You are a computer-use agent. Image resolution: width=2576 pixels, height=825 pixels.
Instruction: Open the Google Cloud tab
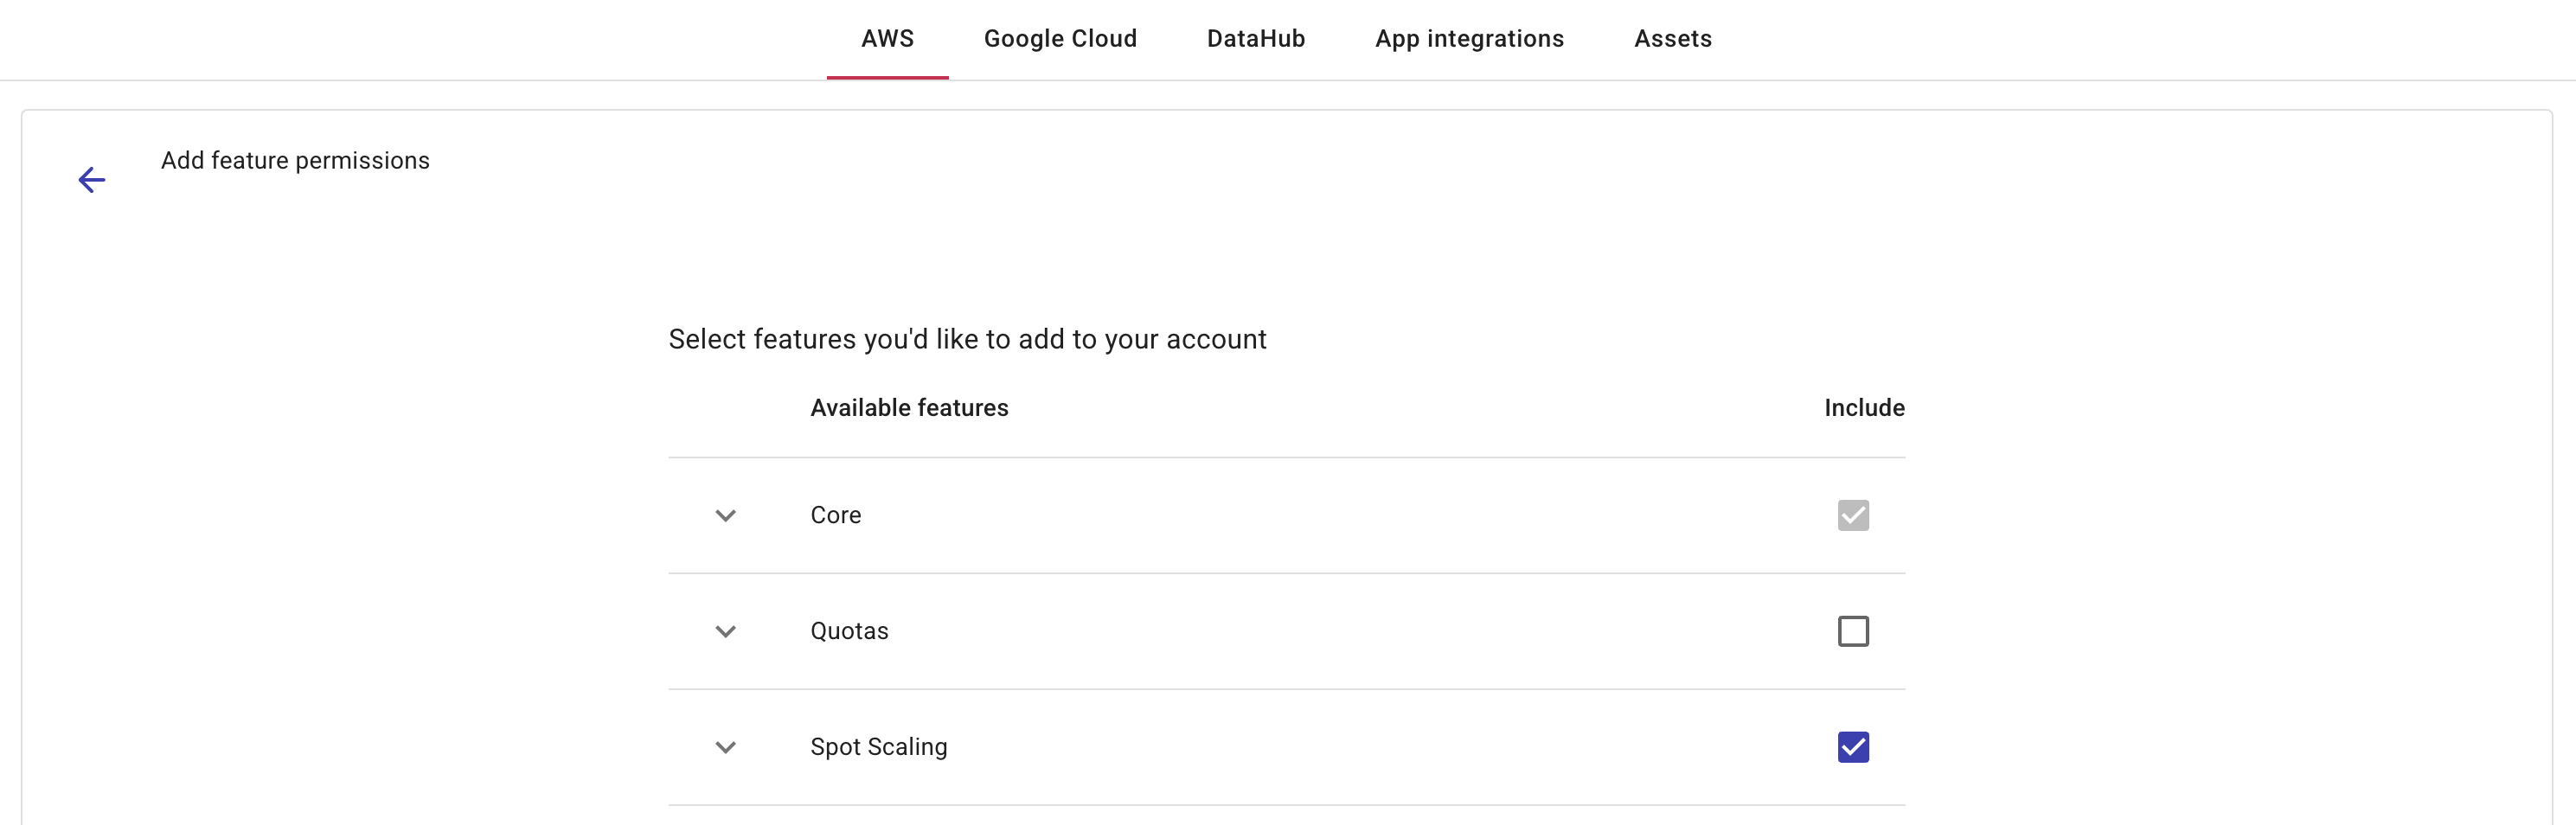pos(1060,39)
